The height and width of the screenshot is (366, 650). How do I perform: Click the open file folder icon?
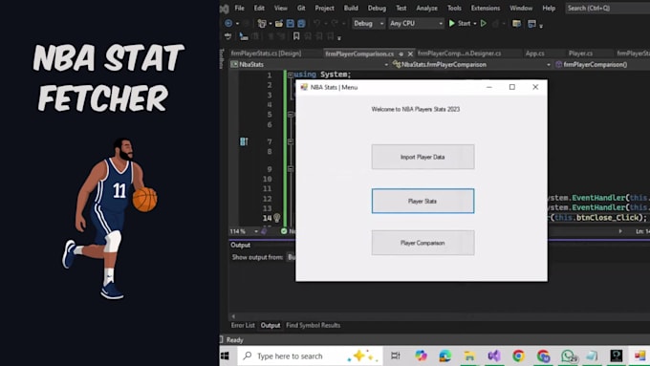[279, 24]
